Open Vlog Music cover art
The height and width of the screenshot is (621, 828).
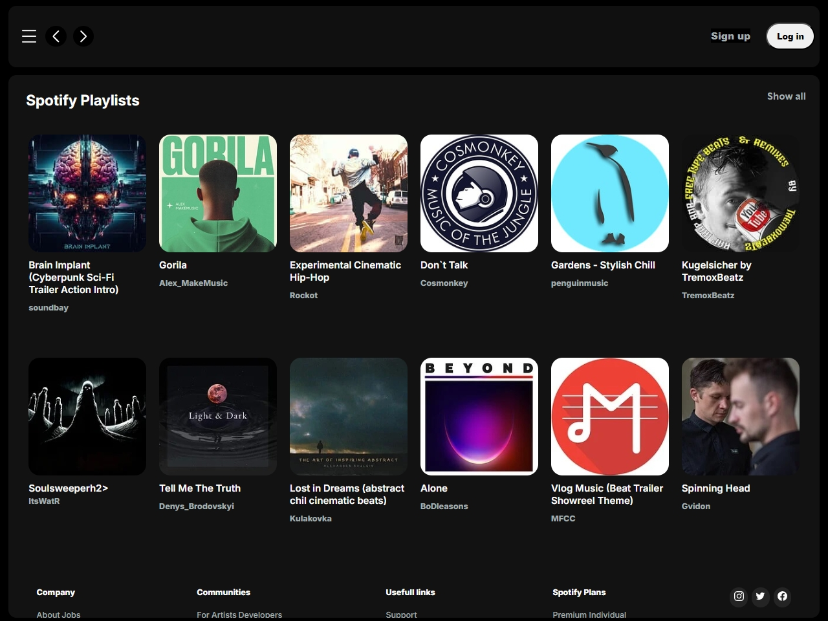click(x=610, y=417)
